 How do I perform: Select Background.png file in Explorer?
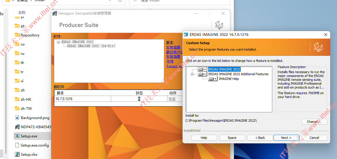35,118
